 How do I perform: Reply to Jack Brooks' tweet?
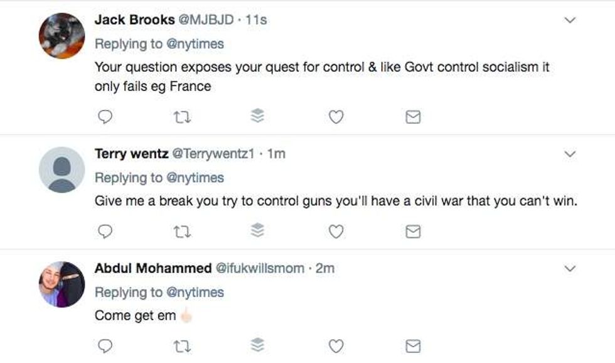(x=106, y=117)
